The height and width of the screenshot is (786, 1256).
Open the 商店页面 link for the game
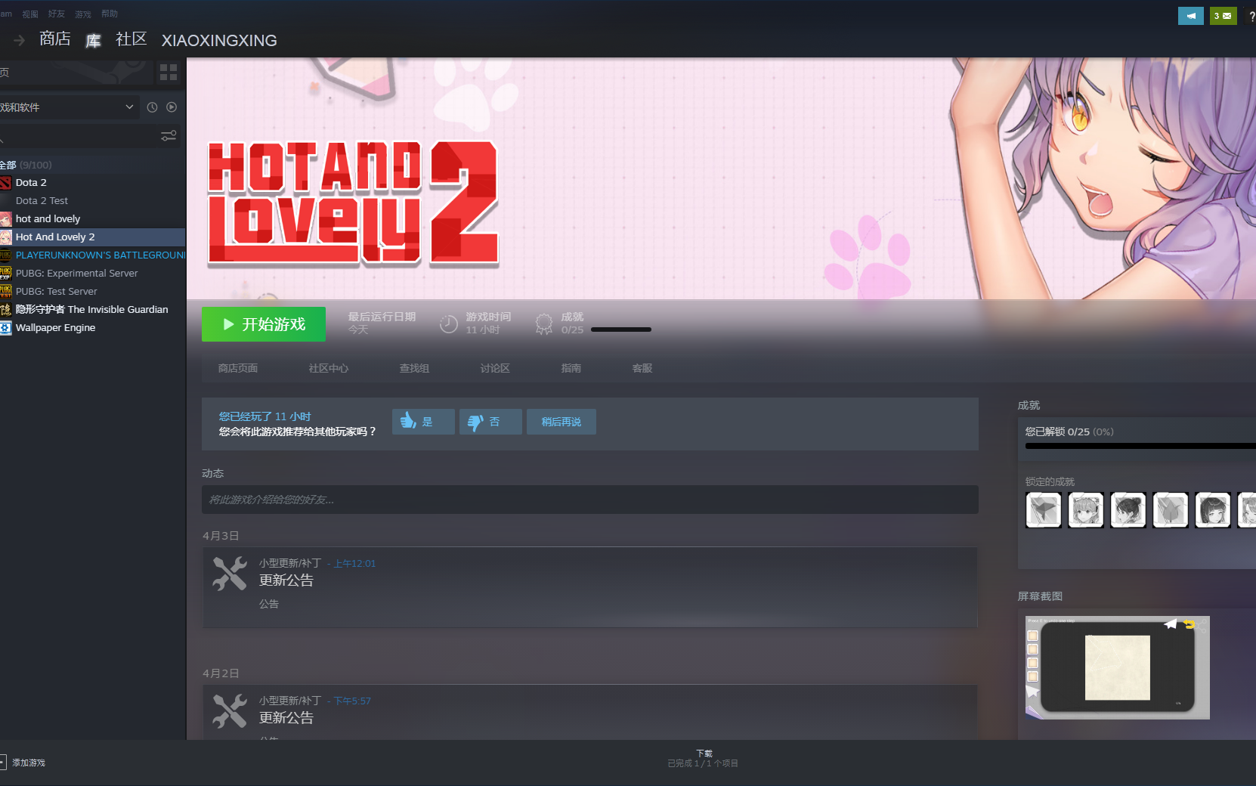point(238,368)
